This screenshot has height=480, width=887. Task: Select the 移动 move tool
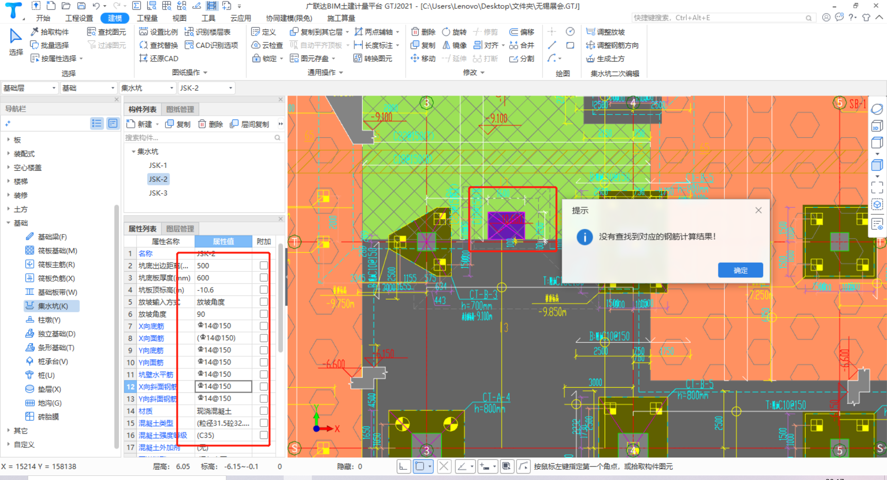click(423, 59)
